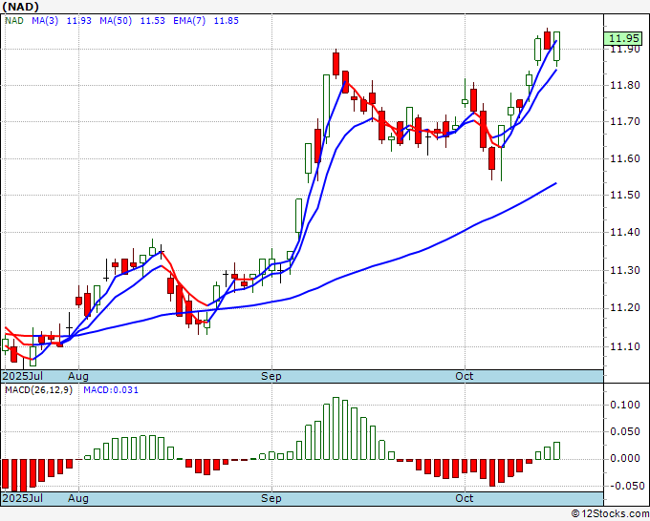Open the 12Stocks.com copyright link
650x521 pixels.
pyautogui.click(x=610, y=513)
